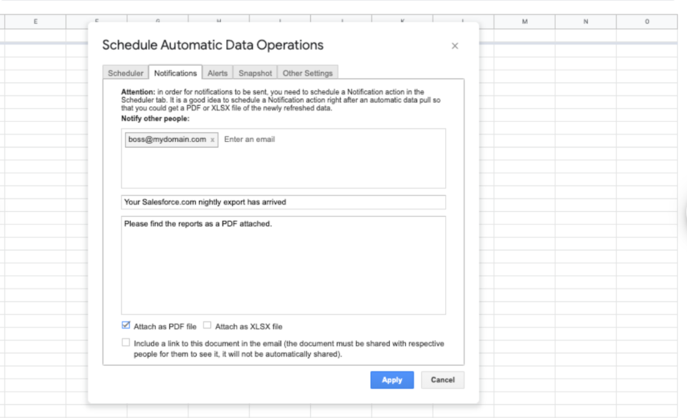Cancel the scheduling dialog
The height and width of the screenshot is (418, 687).
[443, 380]
